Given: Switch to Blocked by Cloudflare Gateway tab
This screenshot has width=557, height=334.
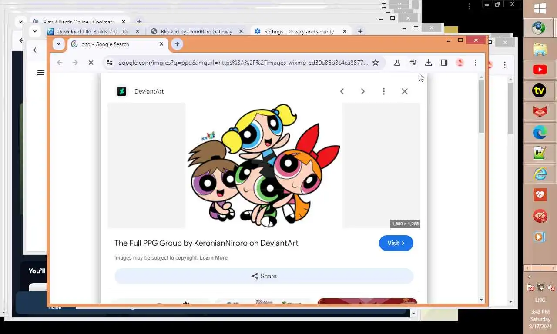Looking at the screenshot, I should click(x=198, y=31).
